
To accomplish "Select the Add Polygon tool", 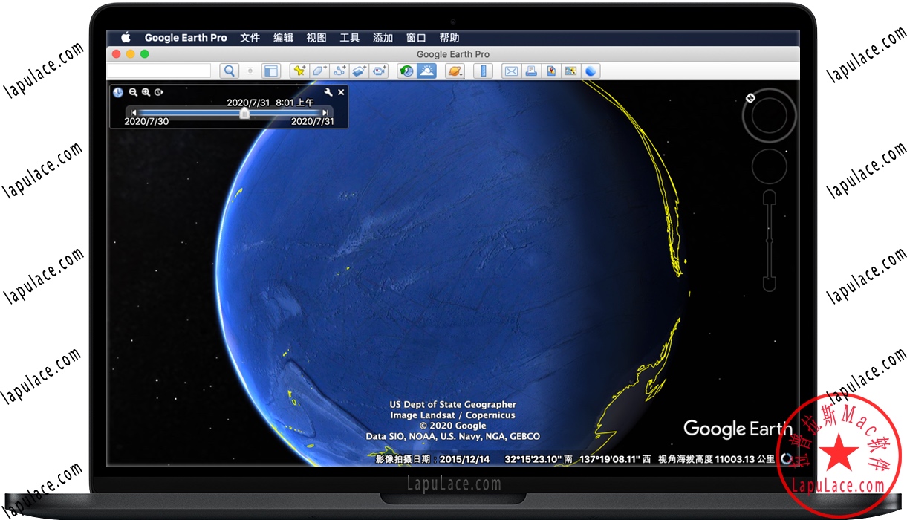I will click(x=319, y=71).
